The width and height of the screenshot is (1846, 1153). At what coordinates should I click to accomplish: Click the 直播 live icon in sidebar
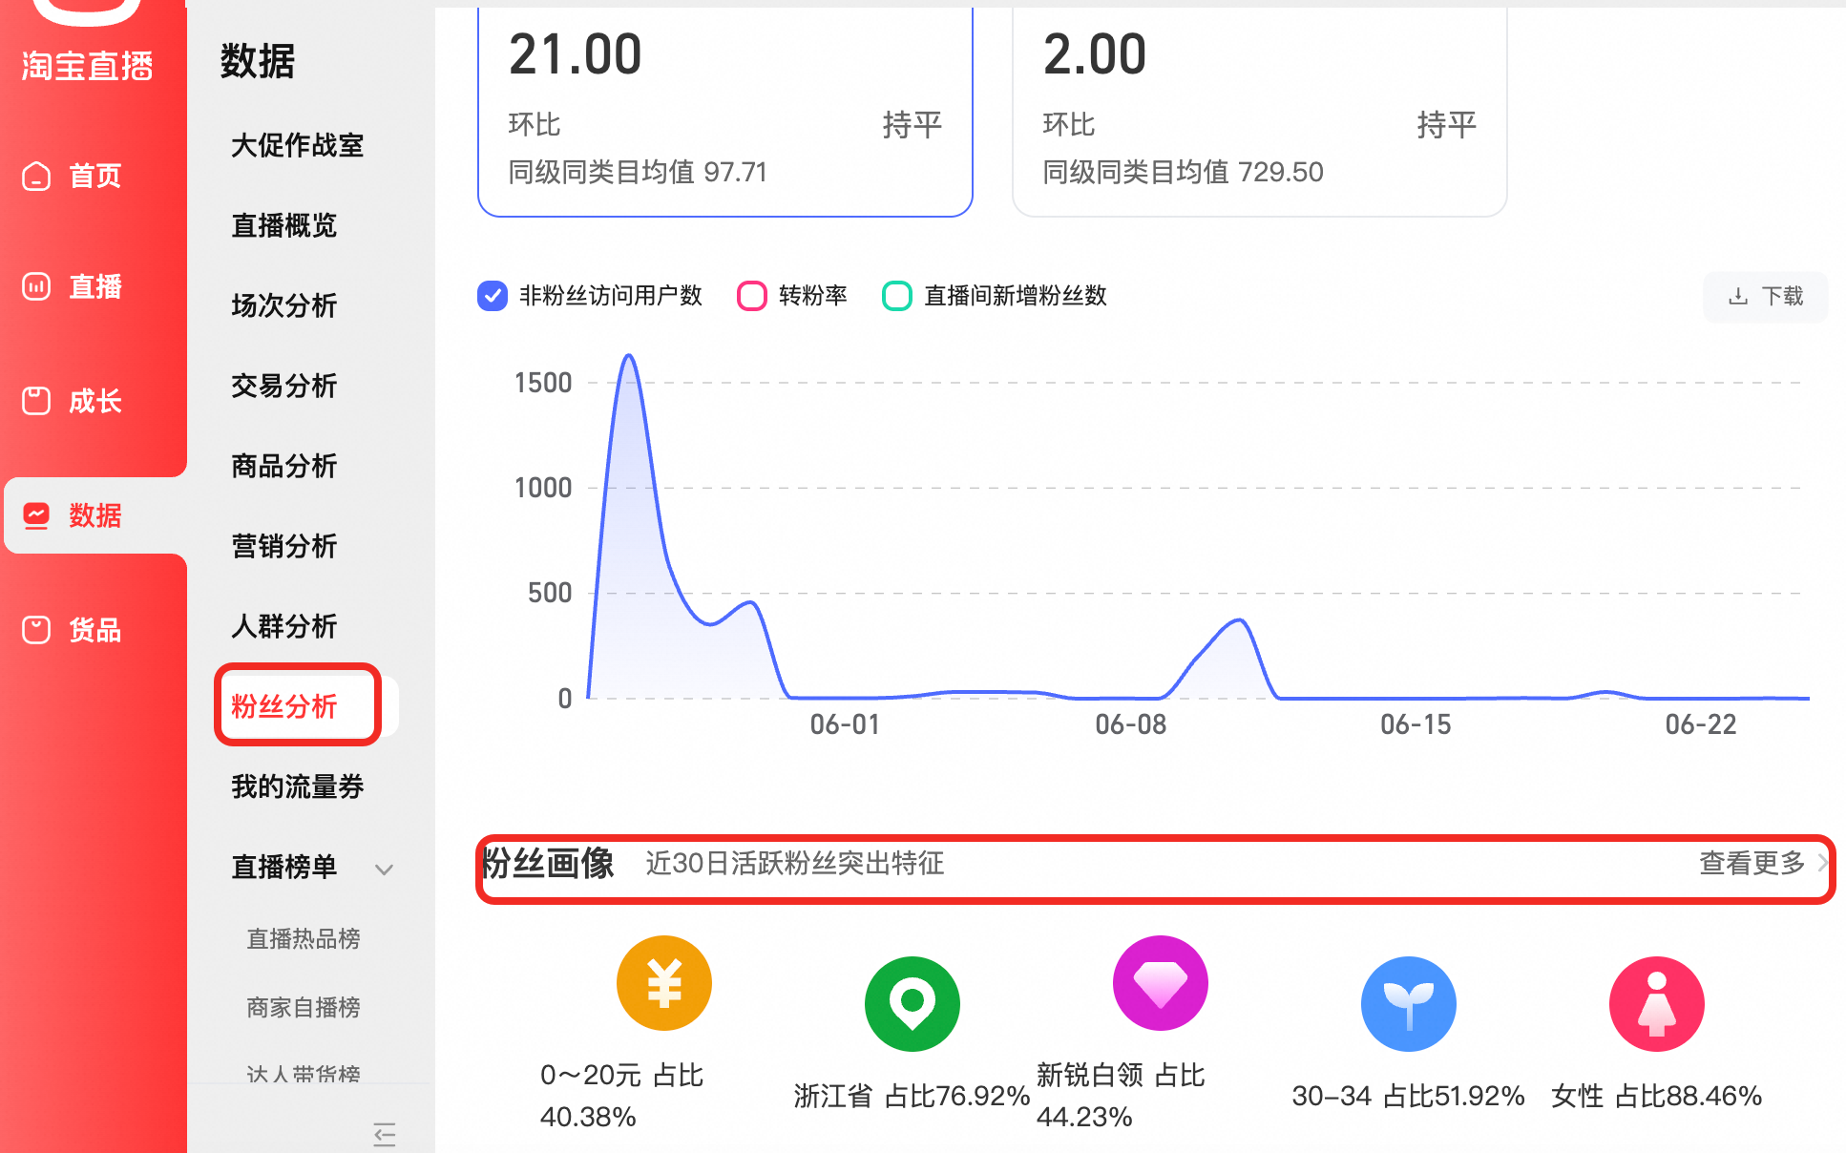click(36, 286)
